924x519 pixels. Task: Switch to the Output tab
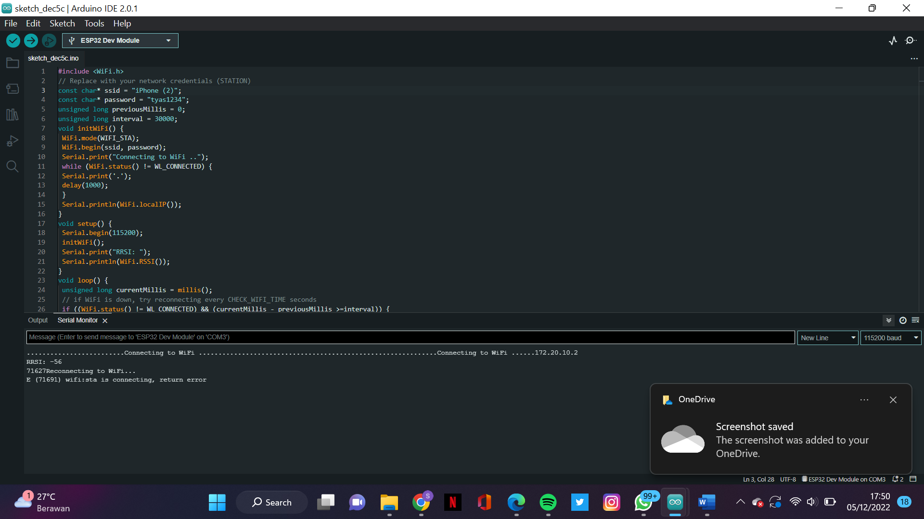38,320
